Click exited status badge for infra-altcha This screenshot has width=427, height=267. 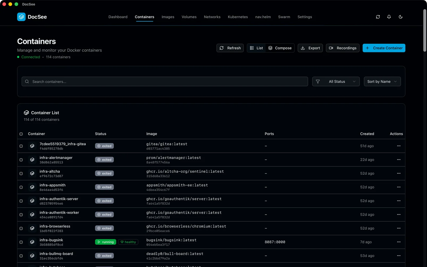point(104,173)
